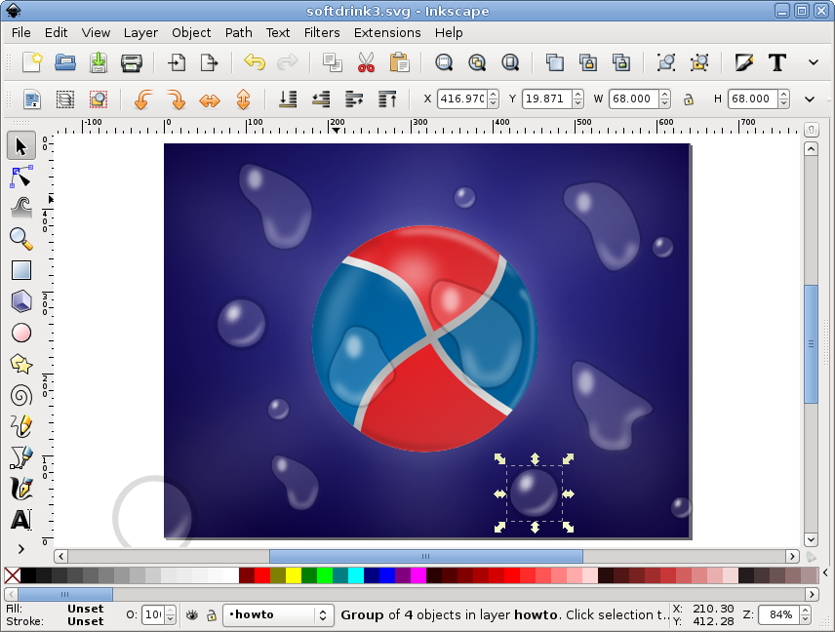Click the horizontal scrollbar right arrow

tap(792, 556)
